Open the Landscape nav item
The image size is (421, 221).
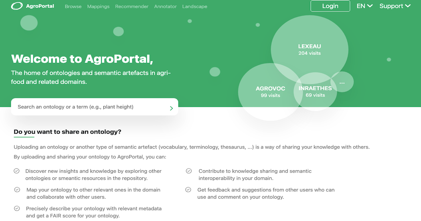point(194,6)
